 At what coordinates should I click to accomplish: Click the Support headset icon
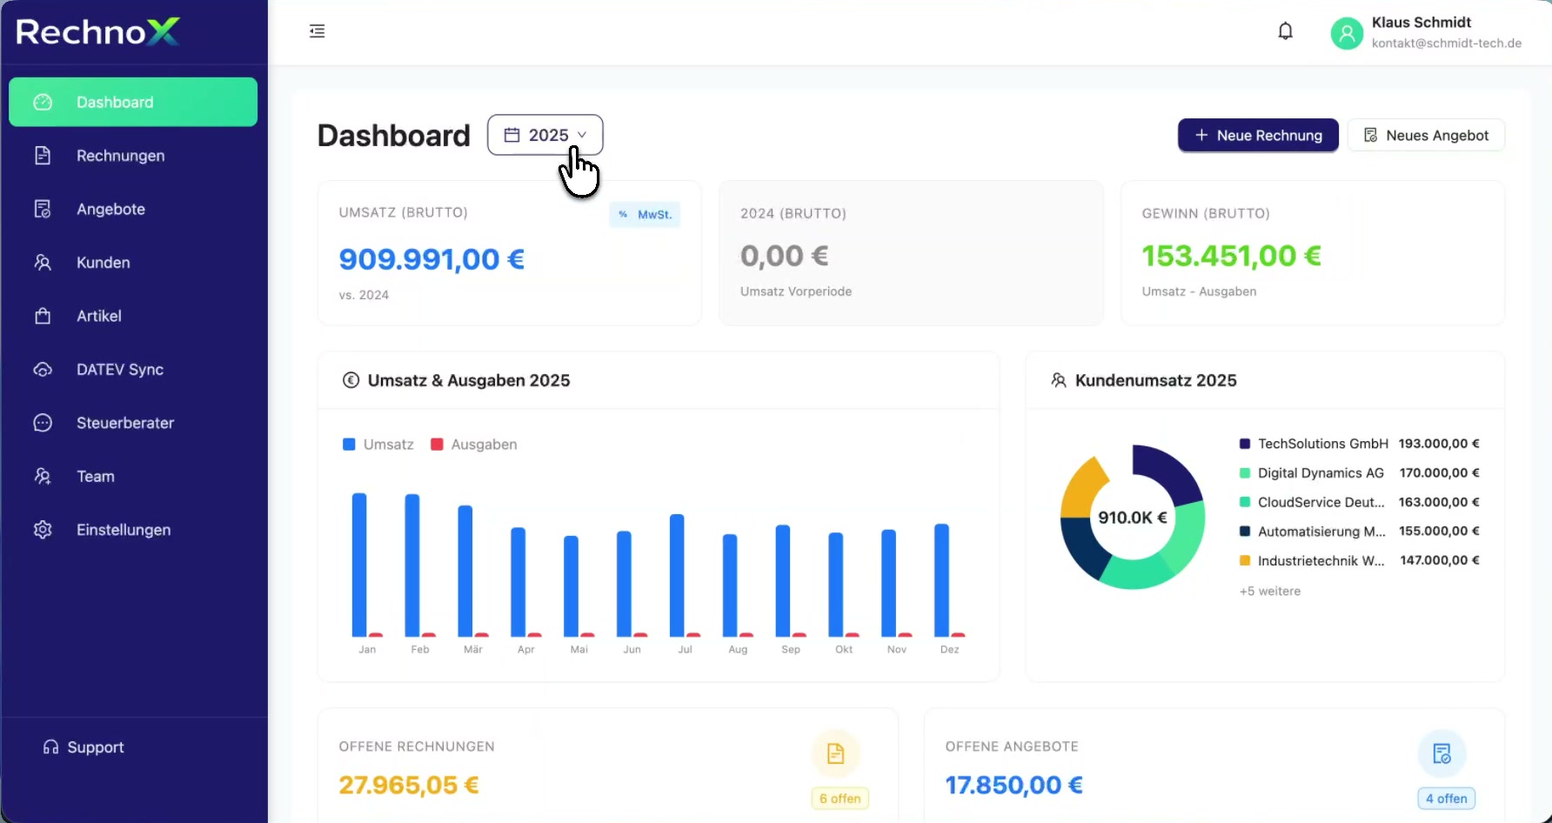[50, 747]
